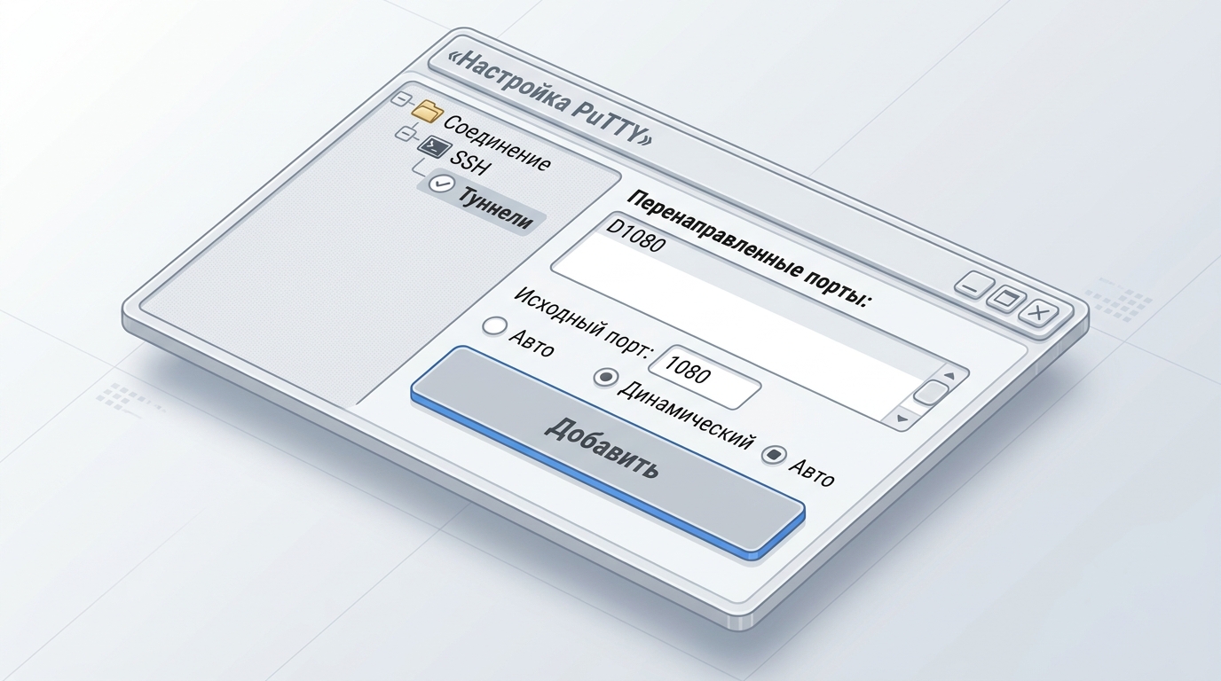This screenshot has width=1221, height=681.
Task: Click the scrollbar down arrow in ports list
Action: [x=903, y=418]
